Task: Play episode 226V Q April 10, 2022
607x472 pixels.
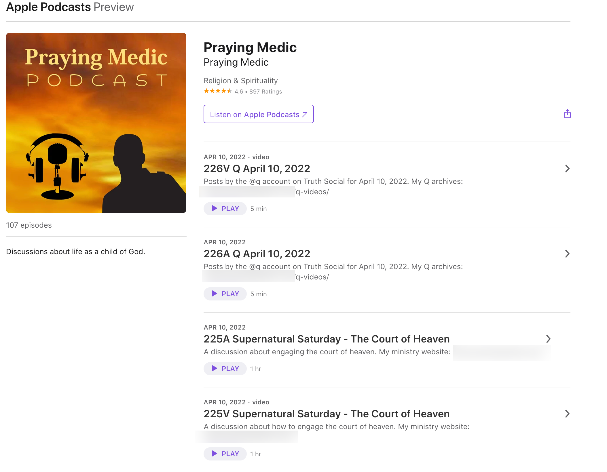Action: 225,209
